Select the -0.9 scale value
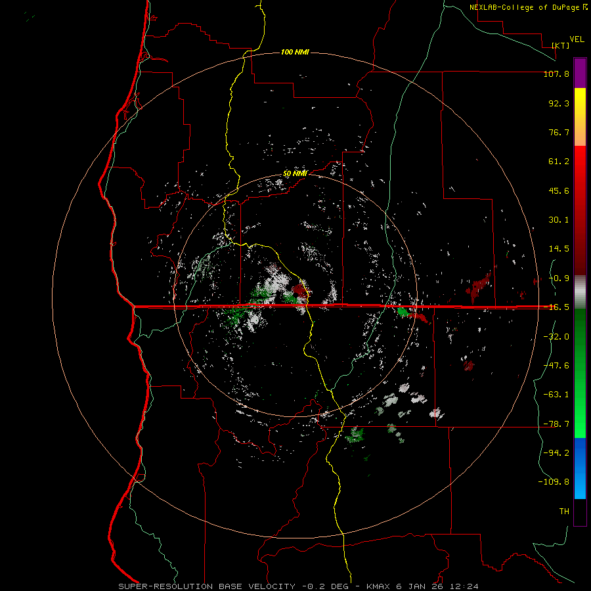Viewport: 591px width, 591px height. [x=559, y=278]
